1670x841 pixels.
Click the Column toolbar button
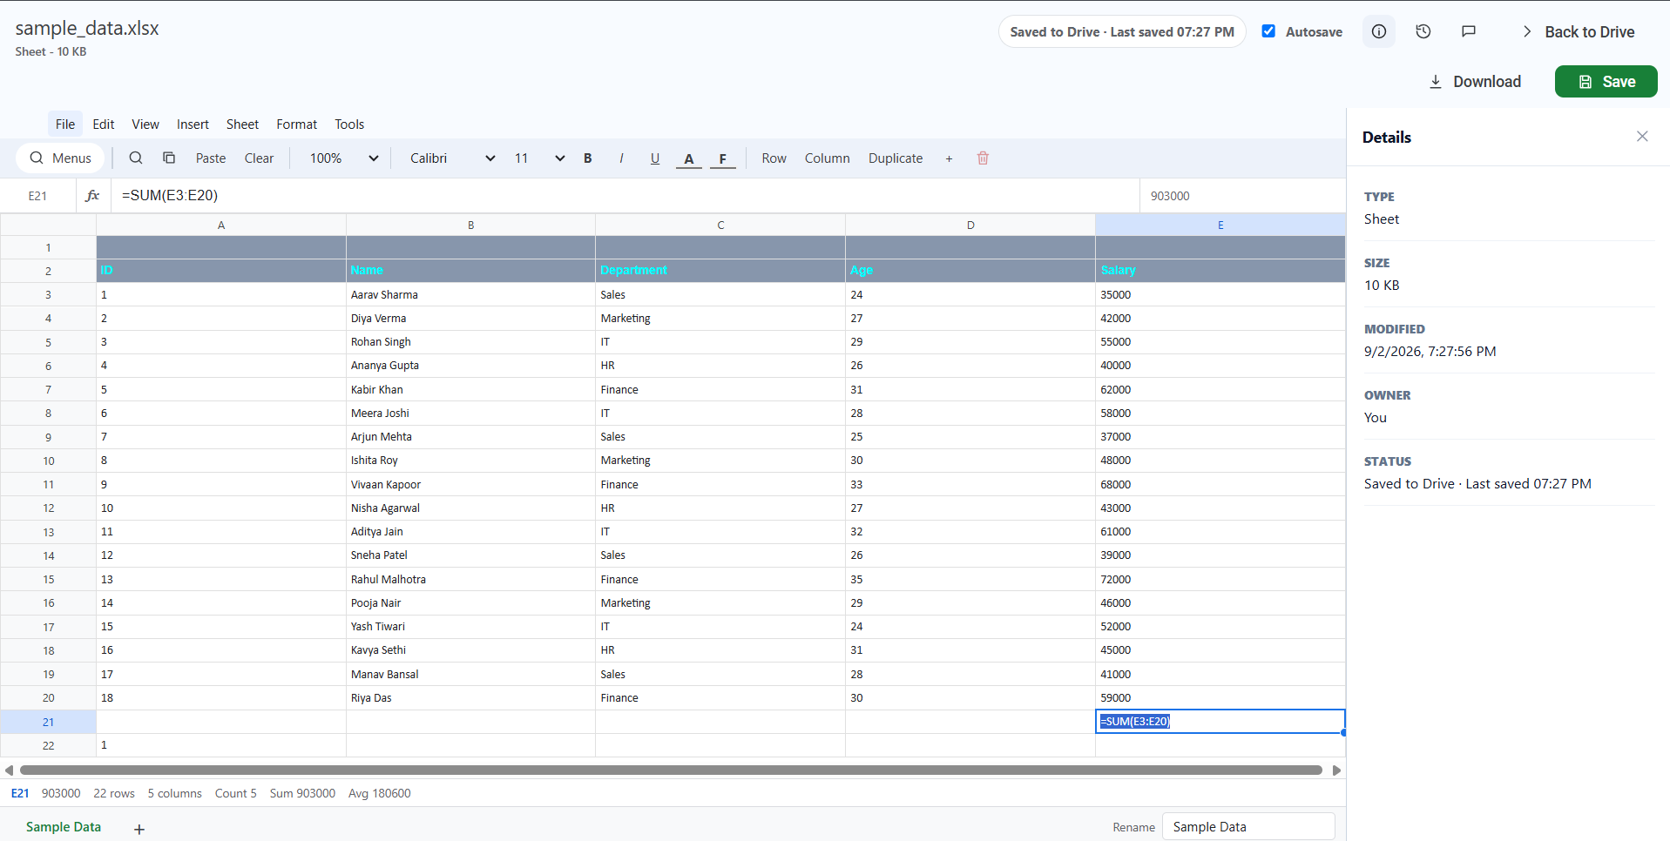click(x=827, y=158)
